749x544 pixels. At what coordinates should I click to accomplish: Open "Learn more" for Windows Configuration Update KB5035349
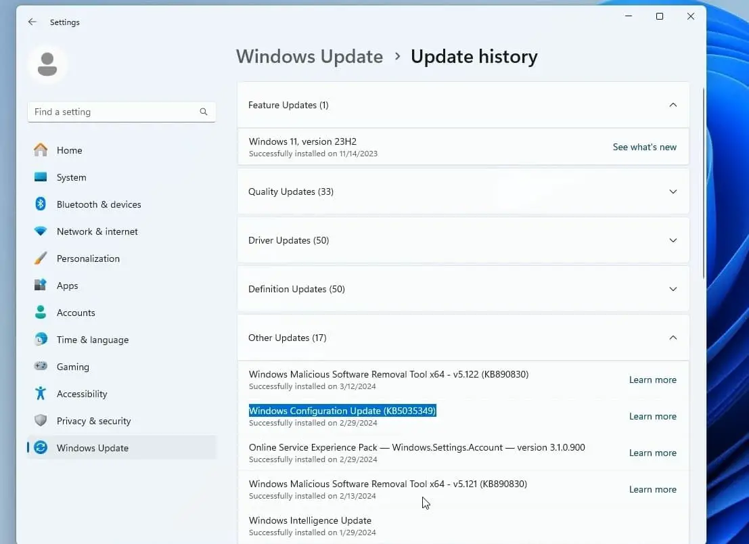652,416
